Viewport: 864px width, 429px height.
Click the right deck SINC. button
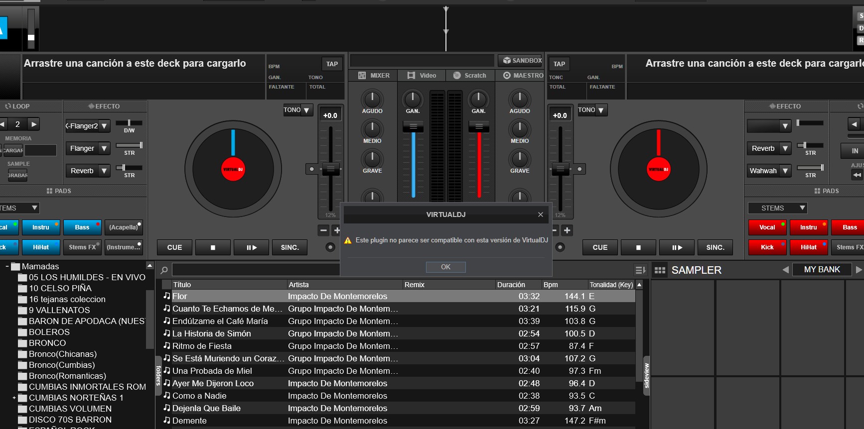click(x=716, y=247)
